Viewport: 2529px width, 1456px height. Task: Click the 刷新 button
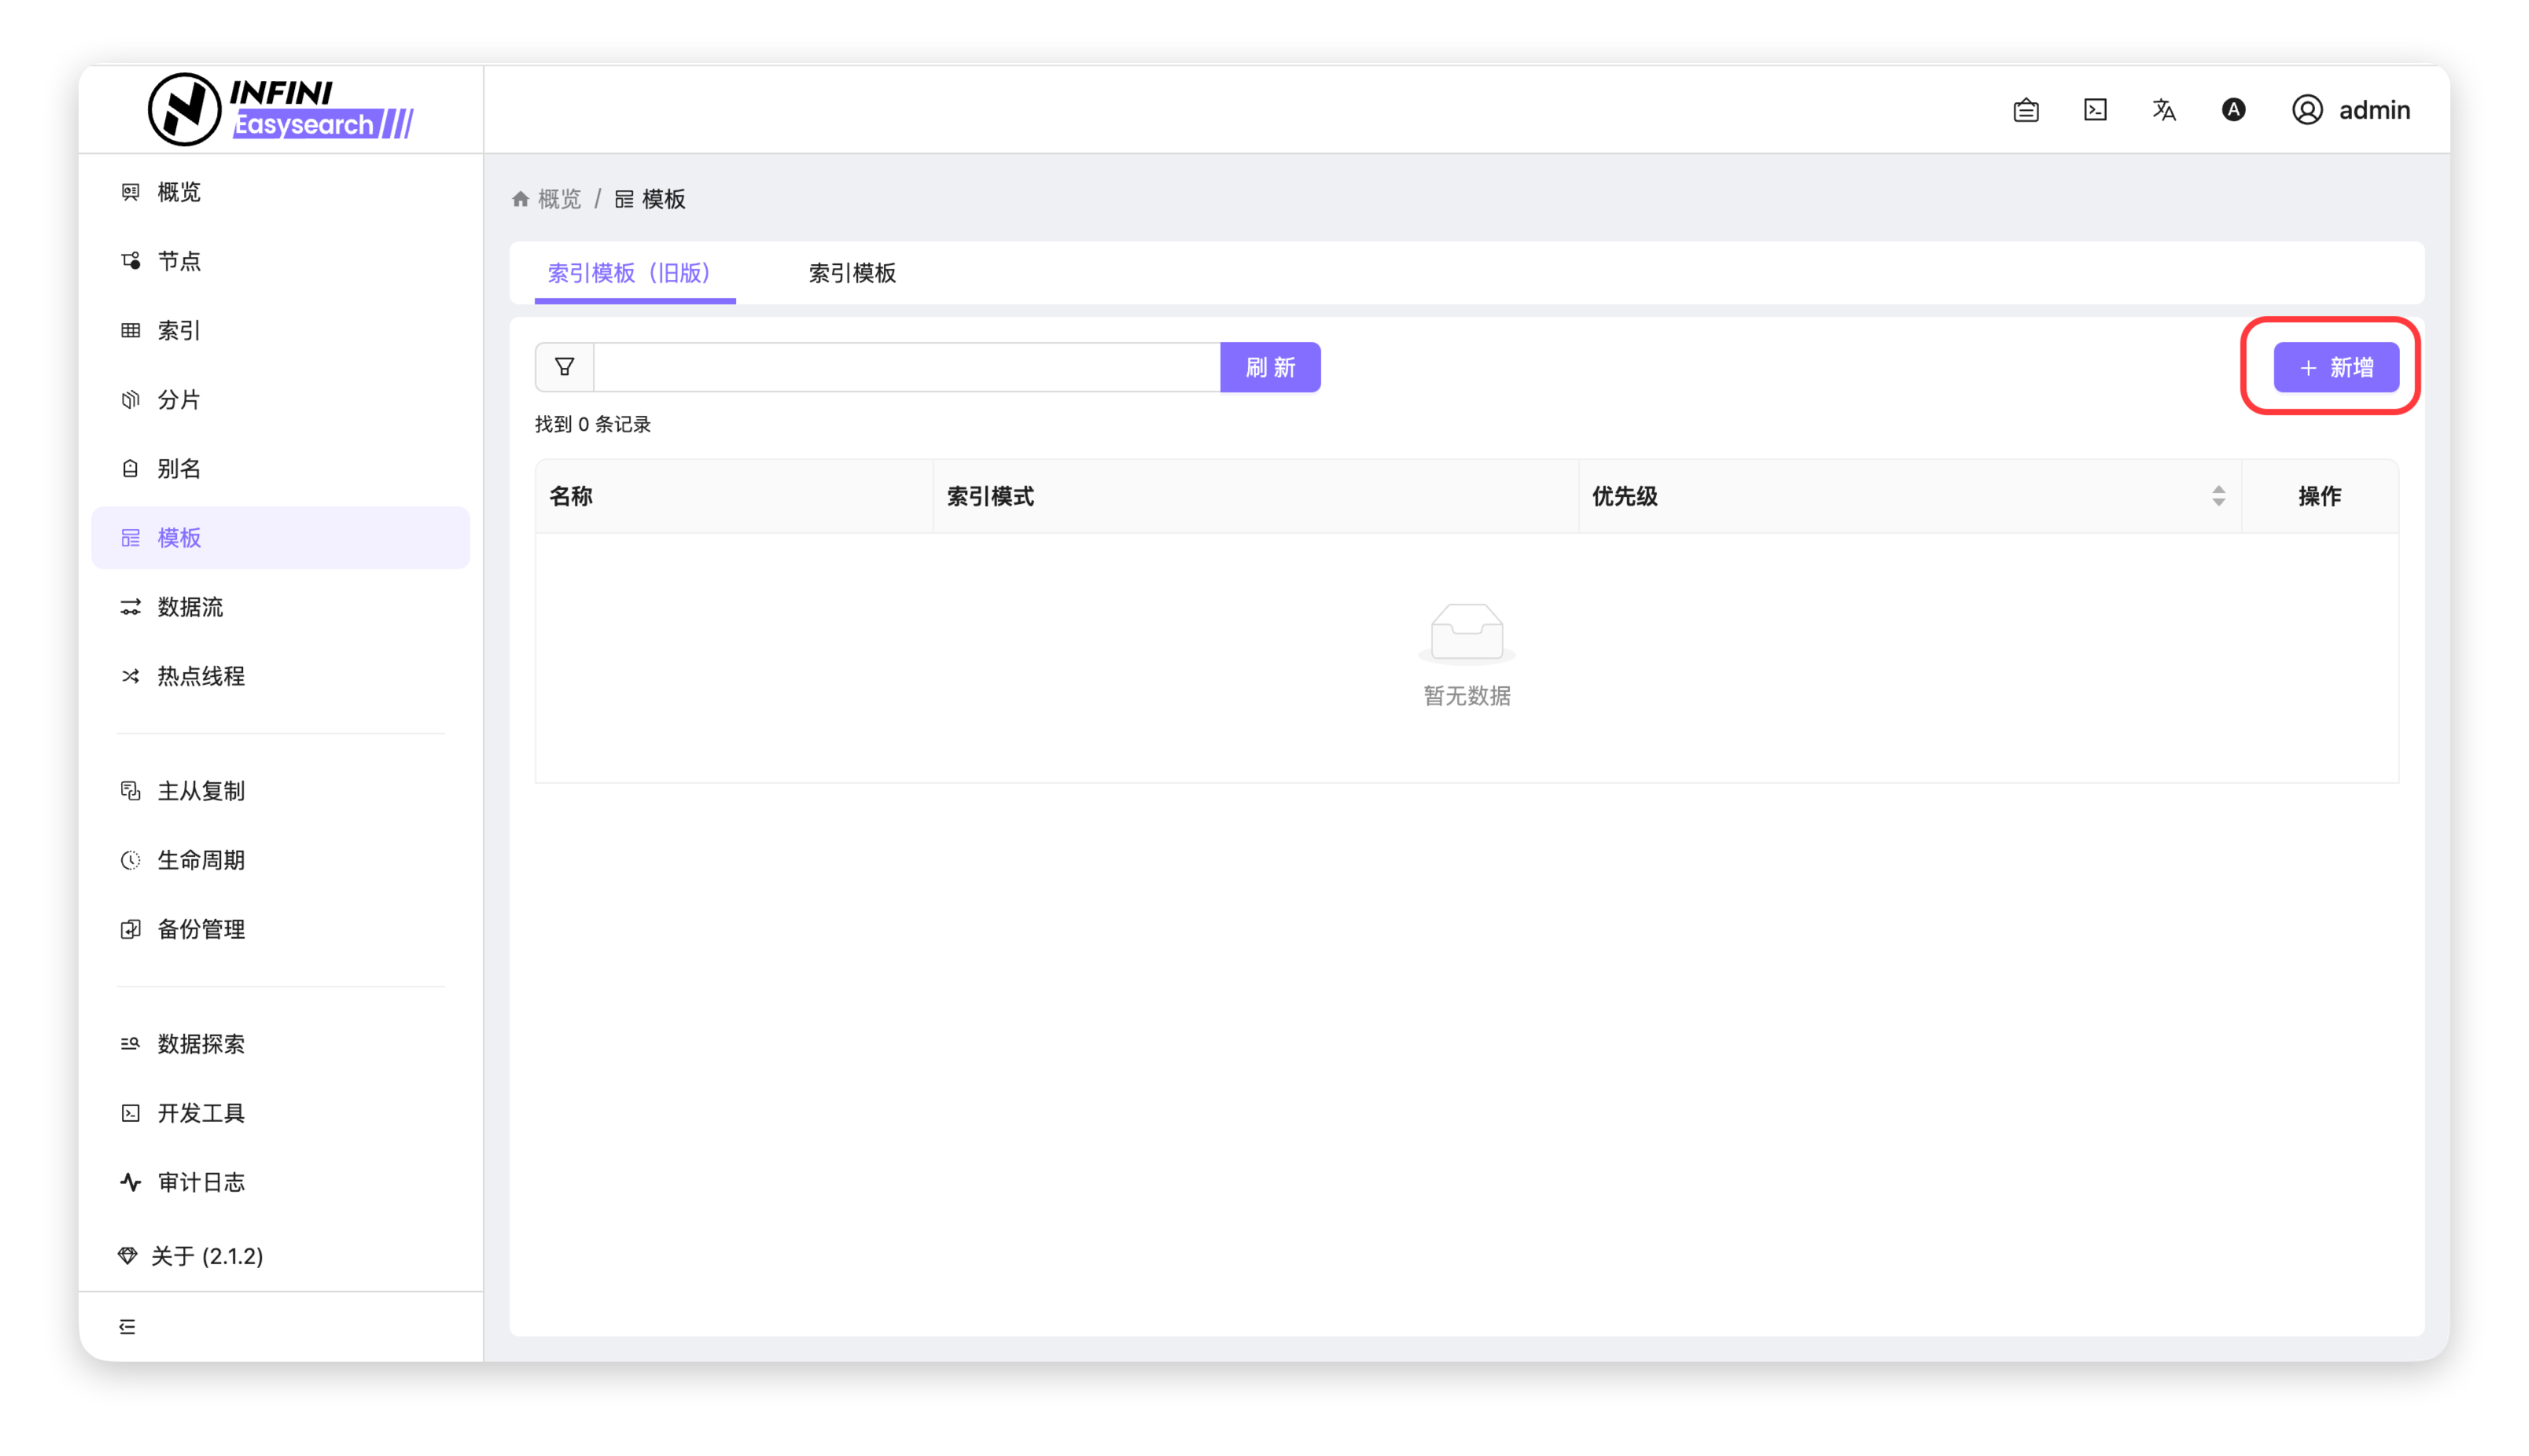(1270, 367)
